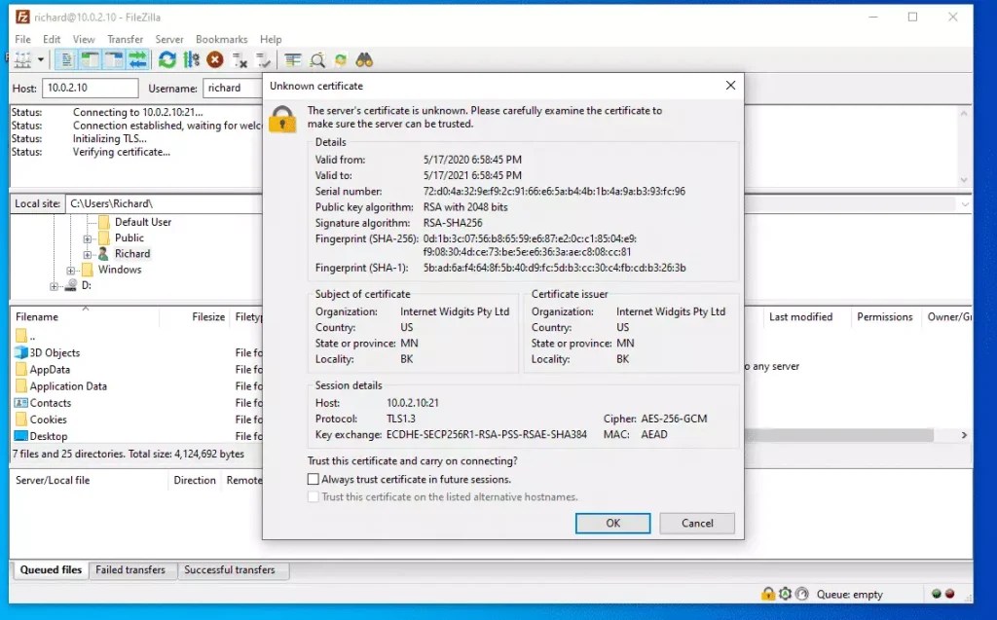Viewport: 997px width, 620px height.
Task: Click the status bar padlock encryption icon
Action: 768,594
